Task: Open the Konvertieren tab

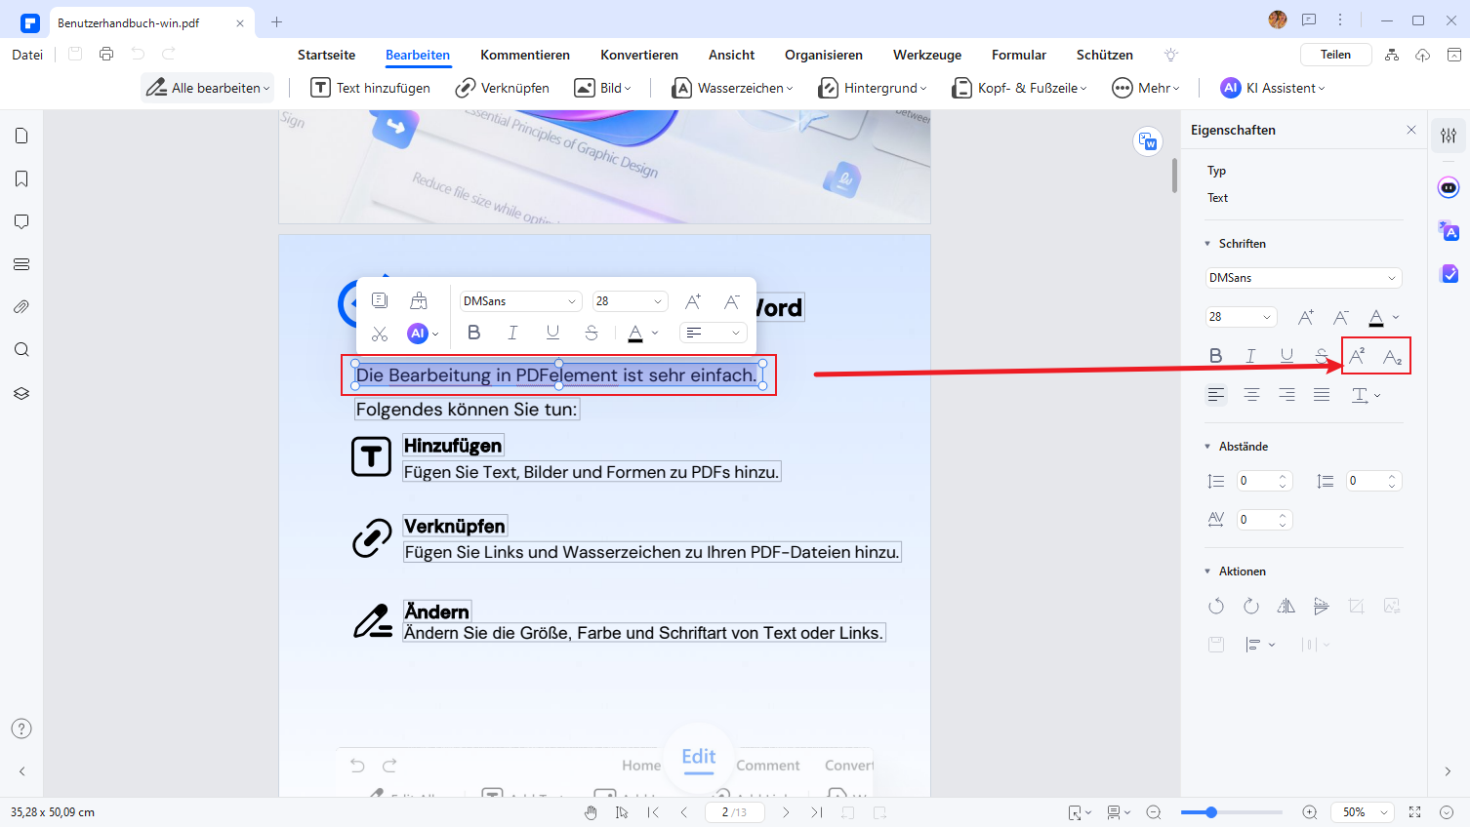Action: tap(639, 55)
